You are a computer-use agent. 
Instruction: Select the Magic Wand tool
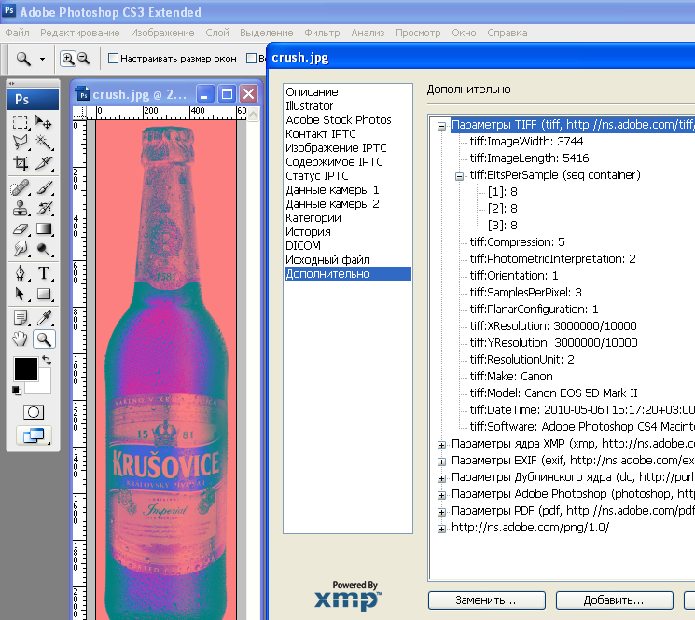pyautogui.click(x=44, y=142)
